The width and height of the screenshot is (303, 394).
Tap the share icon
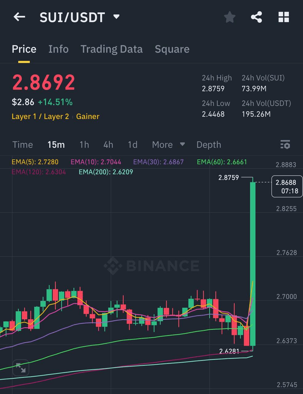[x=257, y=17]
